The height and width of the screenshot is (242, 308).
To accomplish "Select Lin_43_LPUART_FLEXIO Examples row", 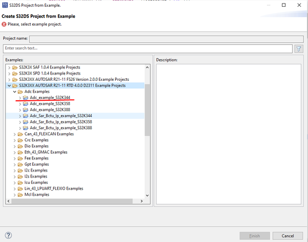I will pyautogui.click(x=54, y=188).
